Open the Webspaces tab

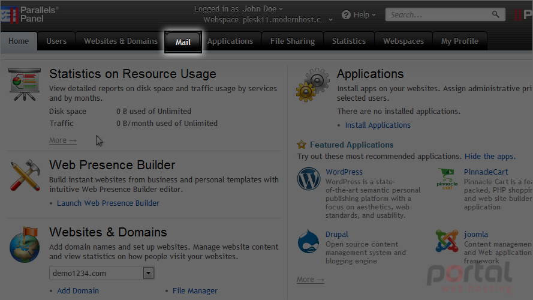pyautogui.click(x=403, y=41)
